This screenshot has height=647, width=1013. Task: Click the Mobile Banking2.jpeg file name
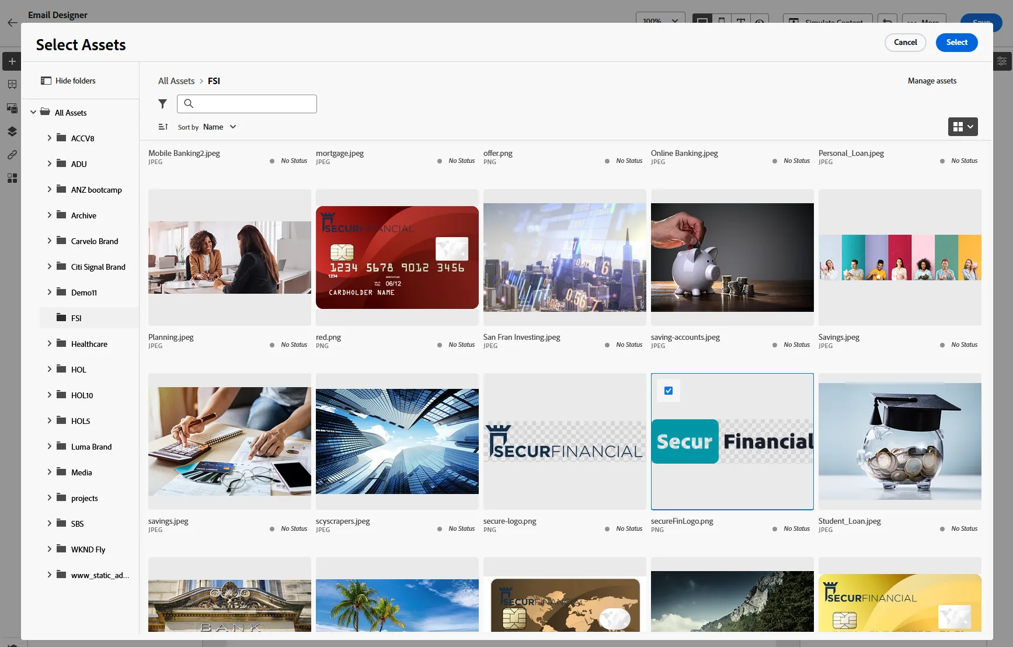click(x=184, y=153)
